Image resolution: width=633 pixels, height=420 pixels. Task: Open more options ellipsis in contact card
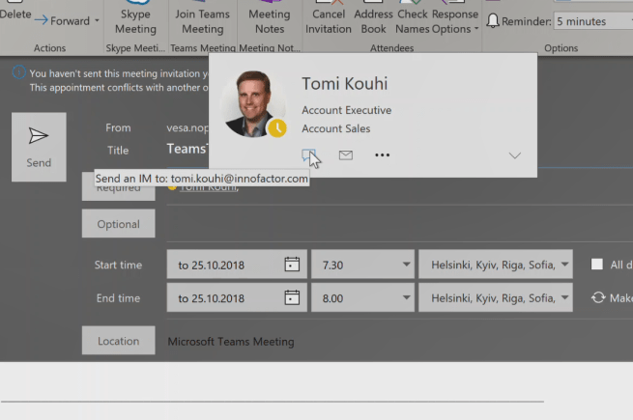coord(382,154)
